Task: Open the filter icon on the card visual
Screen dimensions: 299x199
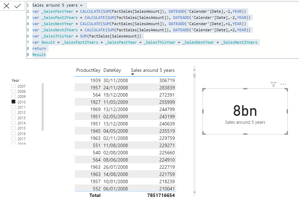Action: click(x=274, y=84)
